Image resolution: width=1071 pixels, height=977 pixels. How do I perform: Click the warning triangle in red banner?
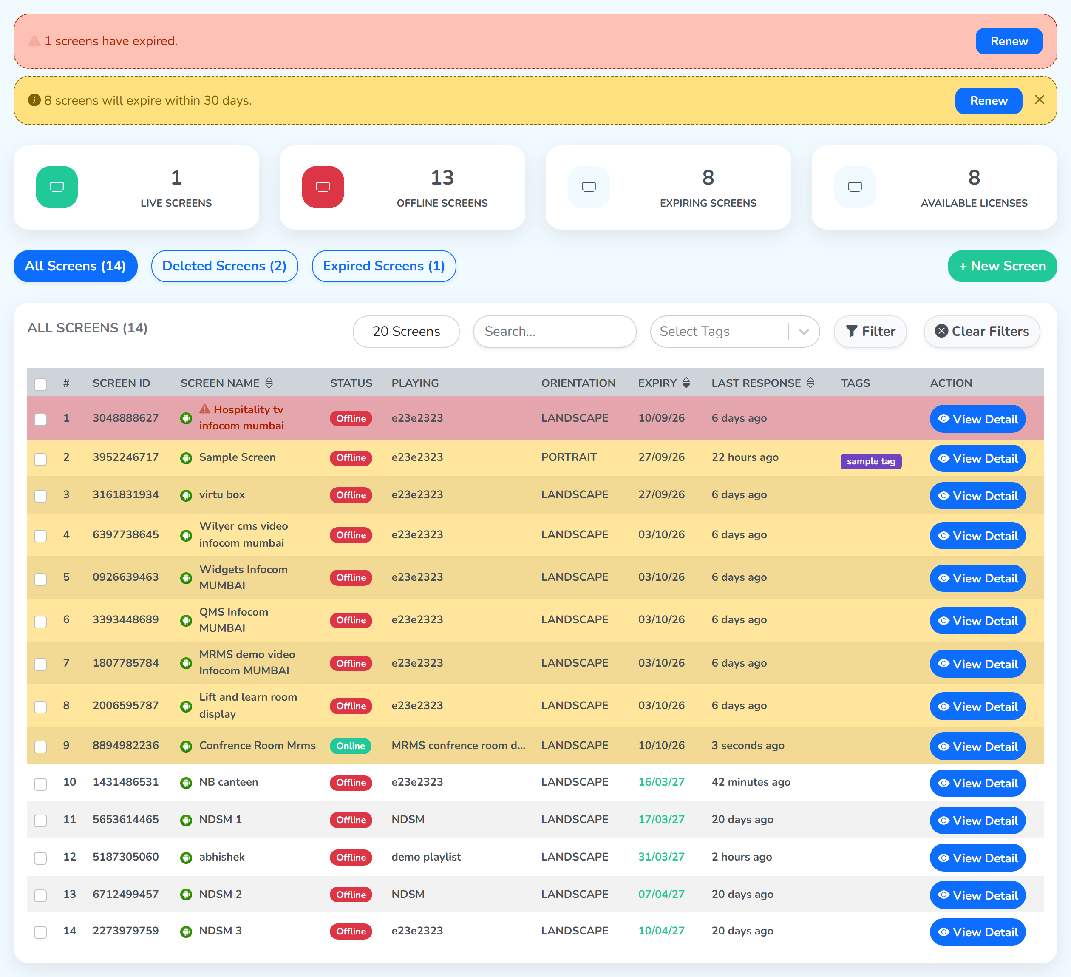[34, 41]
